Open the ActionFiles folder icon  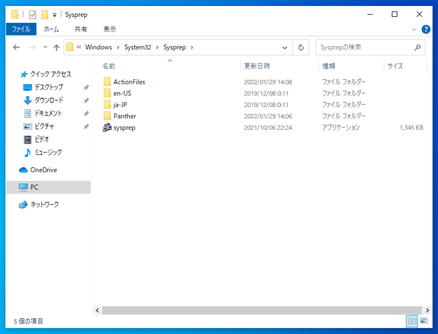107,82
